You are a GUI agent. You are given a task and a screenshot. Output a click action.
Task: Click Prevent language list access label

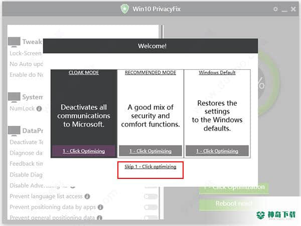[x=46, y=196]
